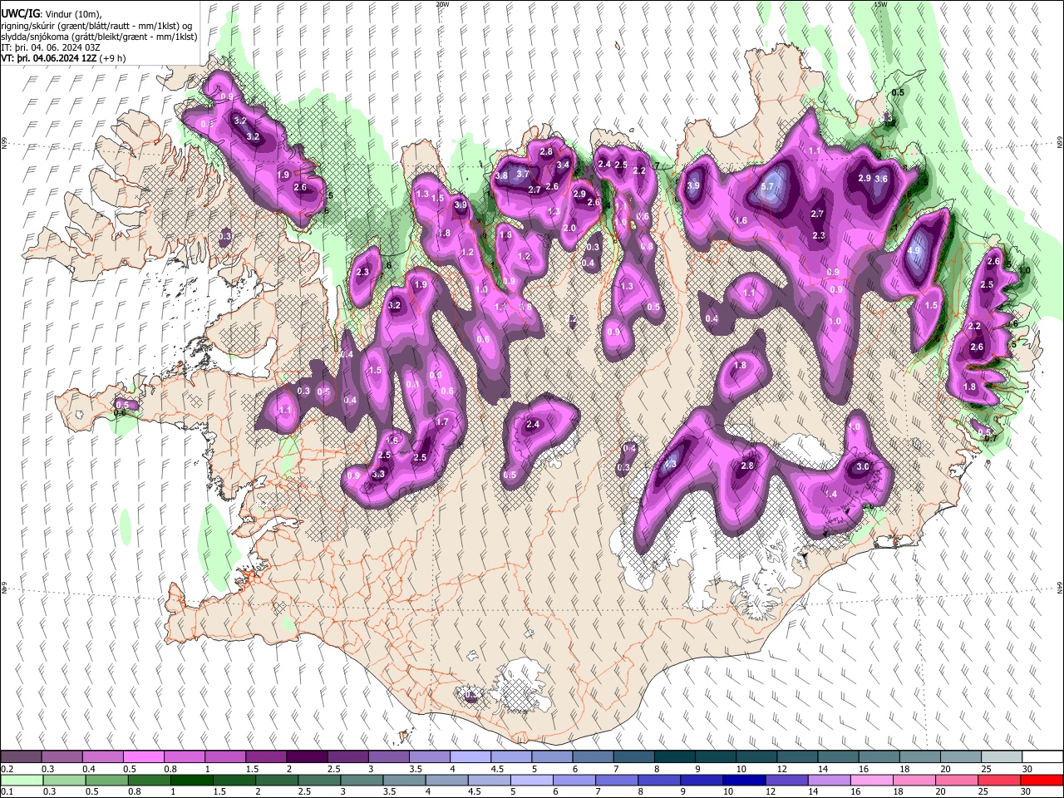Image resolution: width=1064 pixels, height=798 pixels.
Task: Click the bold "VT: þri. 04.06.2024 12Z" text
Action: pyautogui.click(x=48, y=58)
